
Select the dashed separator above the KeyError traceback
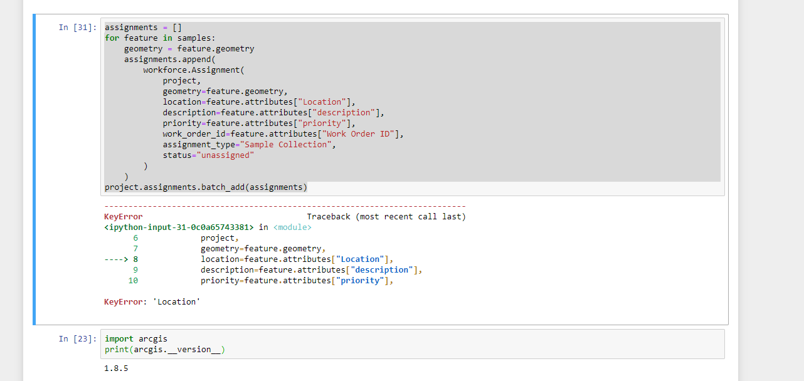pos(285,206)
